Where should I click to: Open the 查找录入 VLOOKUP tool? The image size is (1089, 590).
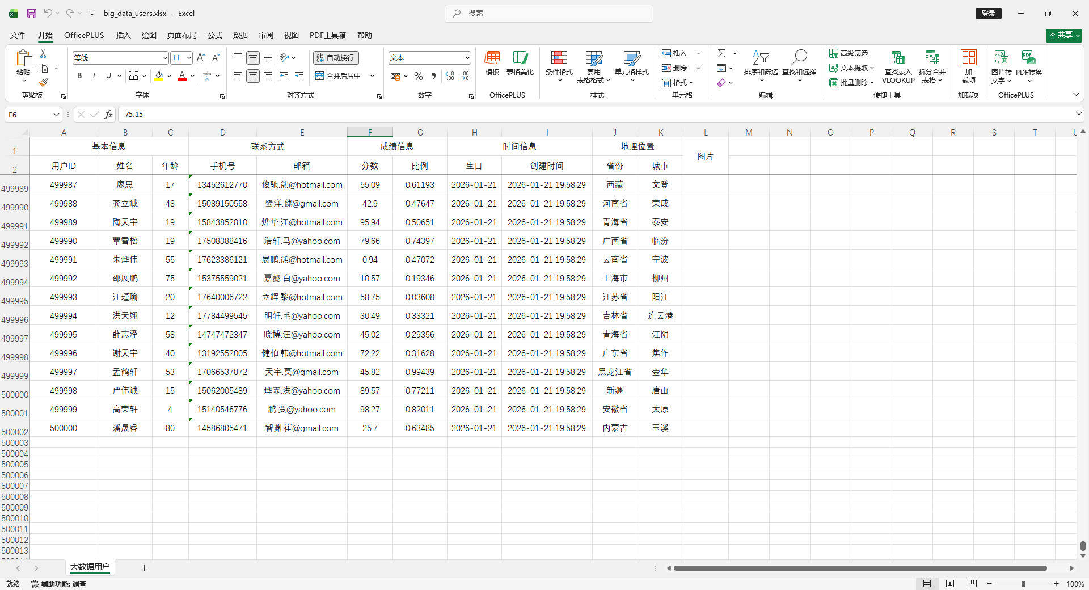click(898, 64)
